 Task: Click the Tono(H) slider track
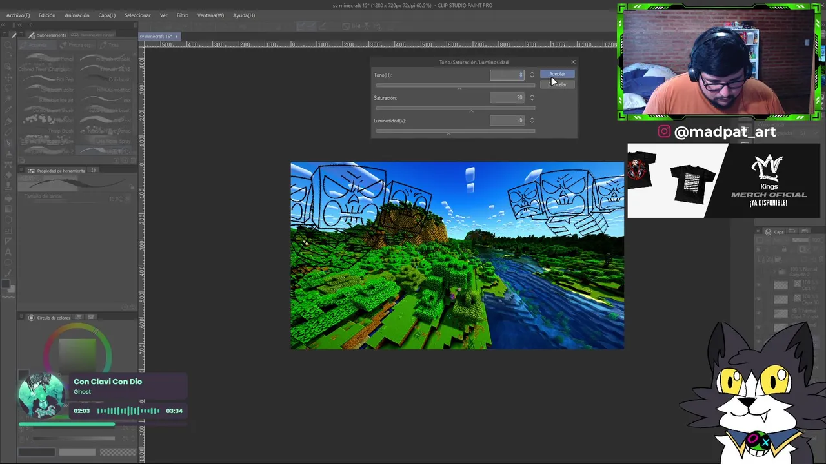coord(456,85)
